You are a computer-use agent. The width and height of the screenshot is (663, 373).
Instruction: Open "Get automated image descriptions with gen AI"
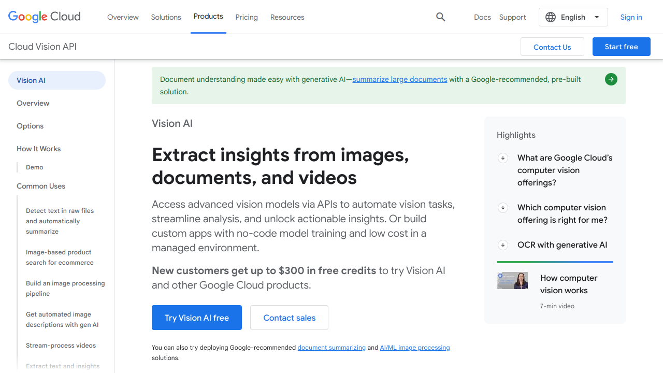point(62,320)
